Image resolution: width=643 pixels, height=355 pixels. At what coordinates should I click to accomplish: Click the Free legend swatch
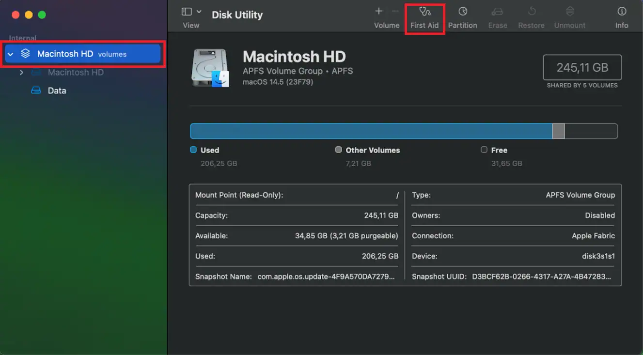click(x=484, y=150)
